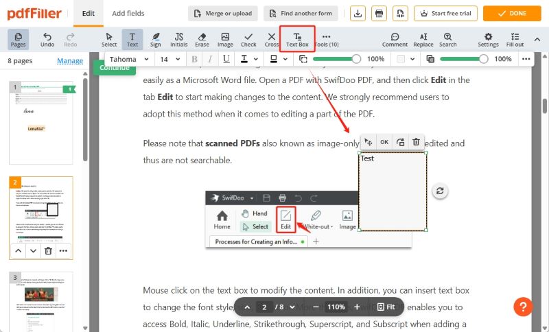Screen dimensions: 549x332
Task: Click the second opacity slider handle
Action: (483, 59)
